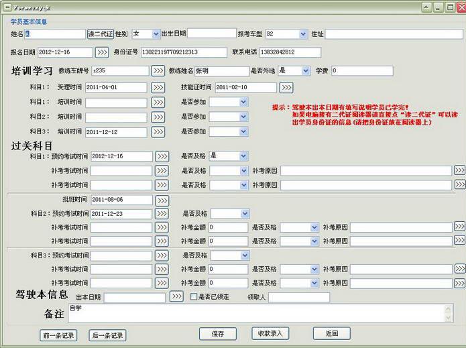Open the >>> picker for 受理时间

(158, 87)
